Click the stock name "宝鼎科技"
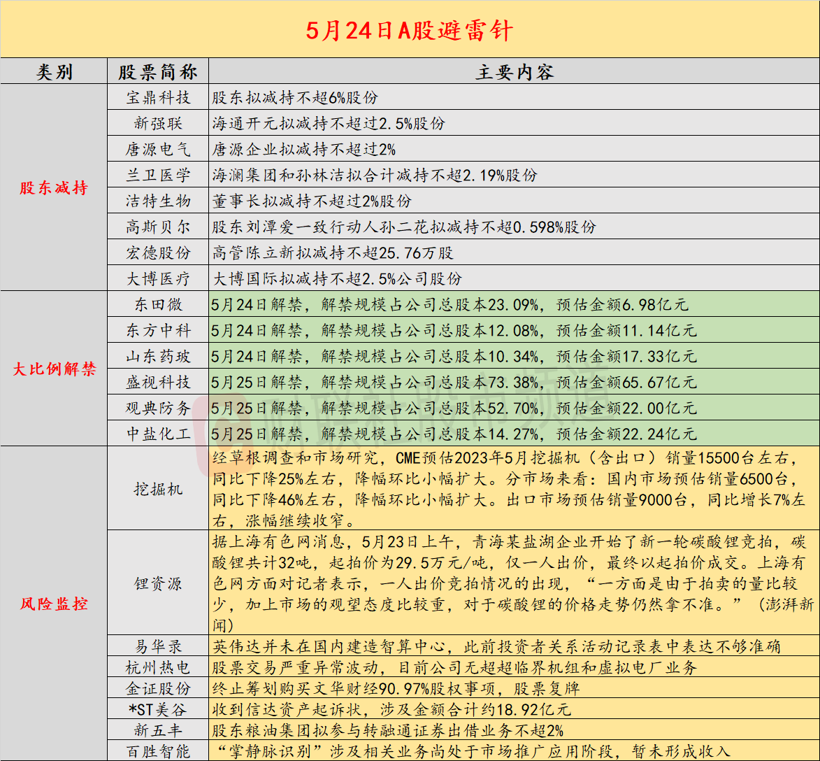The height and width of the screenshot is (761, 820). pos(158,97)
